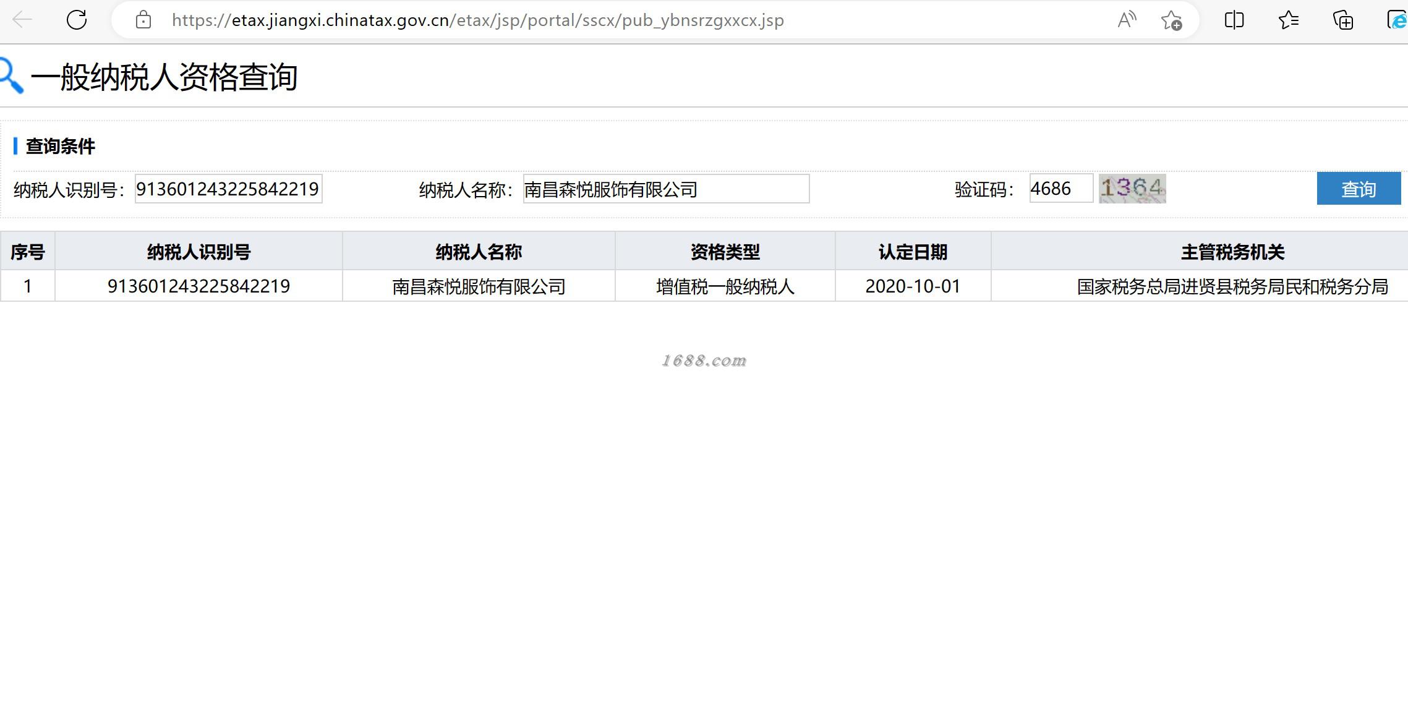
Task: Open the Collections icon
Action: 1343,20
